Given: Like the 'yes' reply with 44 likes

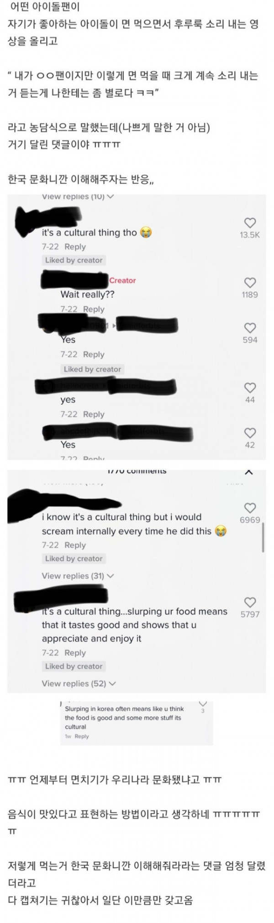Looking at the screenshot, I should [x=250, y=388].
